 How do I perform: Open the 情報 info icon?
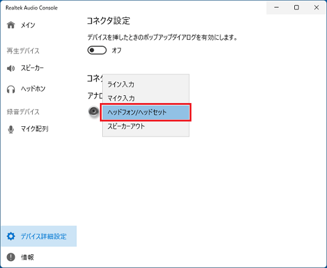tap(11, 257)
